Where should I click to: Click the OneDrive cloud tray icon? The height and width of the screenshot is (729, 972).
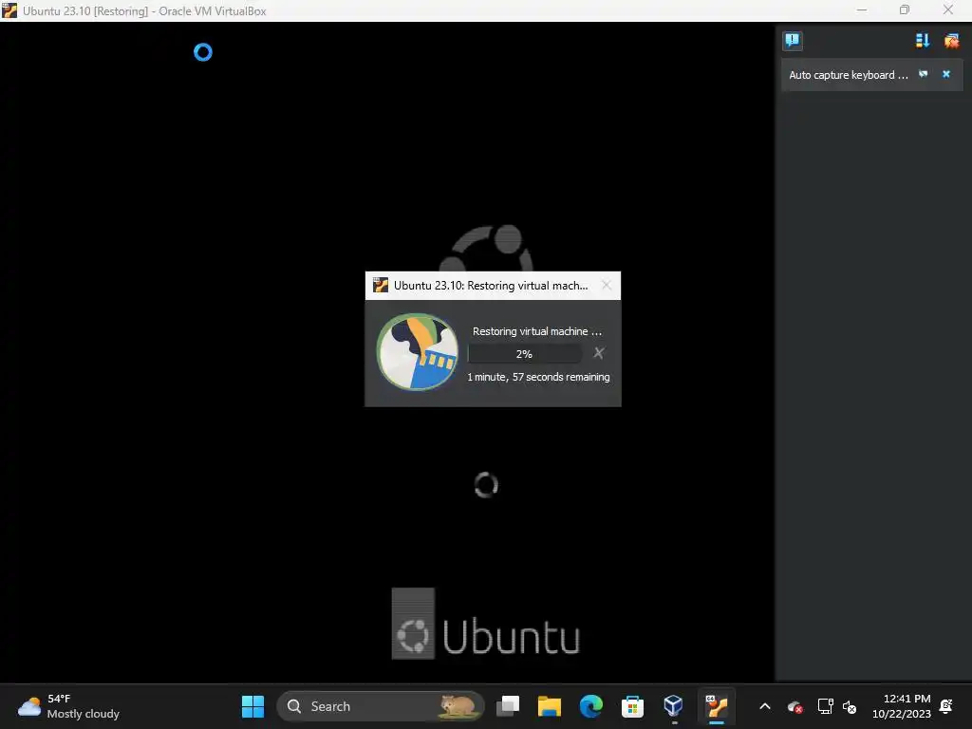794,706
